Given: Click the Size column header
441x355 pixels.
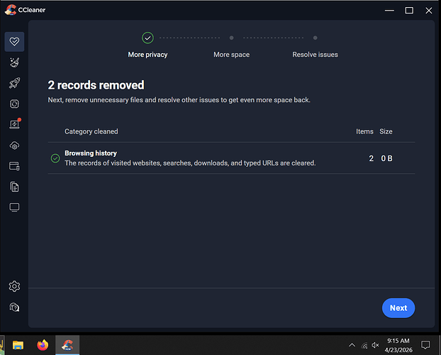Looking at the screenshot, I should 386,131.
